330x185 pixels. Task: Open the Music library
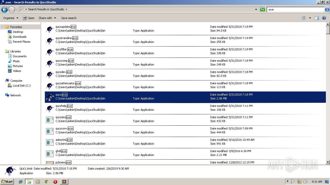pos(16,61)
